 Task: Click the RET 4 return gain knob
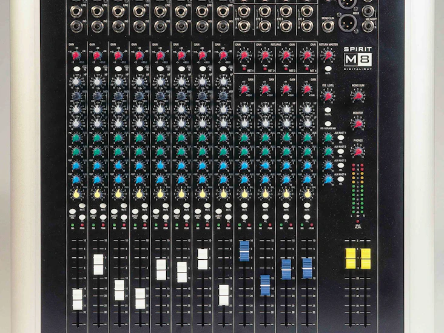[x=307, y=55]
